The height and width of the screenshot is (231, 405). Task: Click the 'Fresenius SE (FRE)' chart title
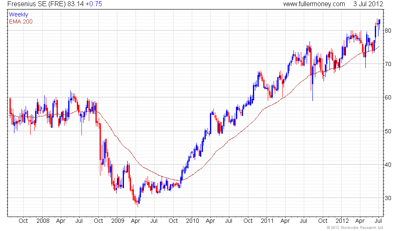pyautogui.click(x=37, y=4)
